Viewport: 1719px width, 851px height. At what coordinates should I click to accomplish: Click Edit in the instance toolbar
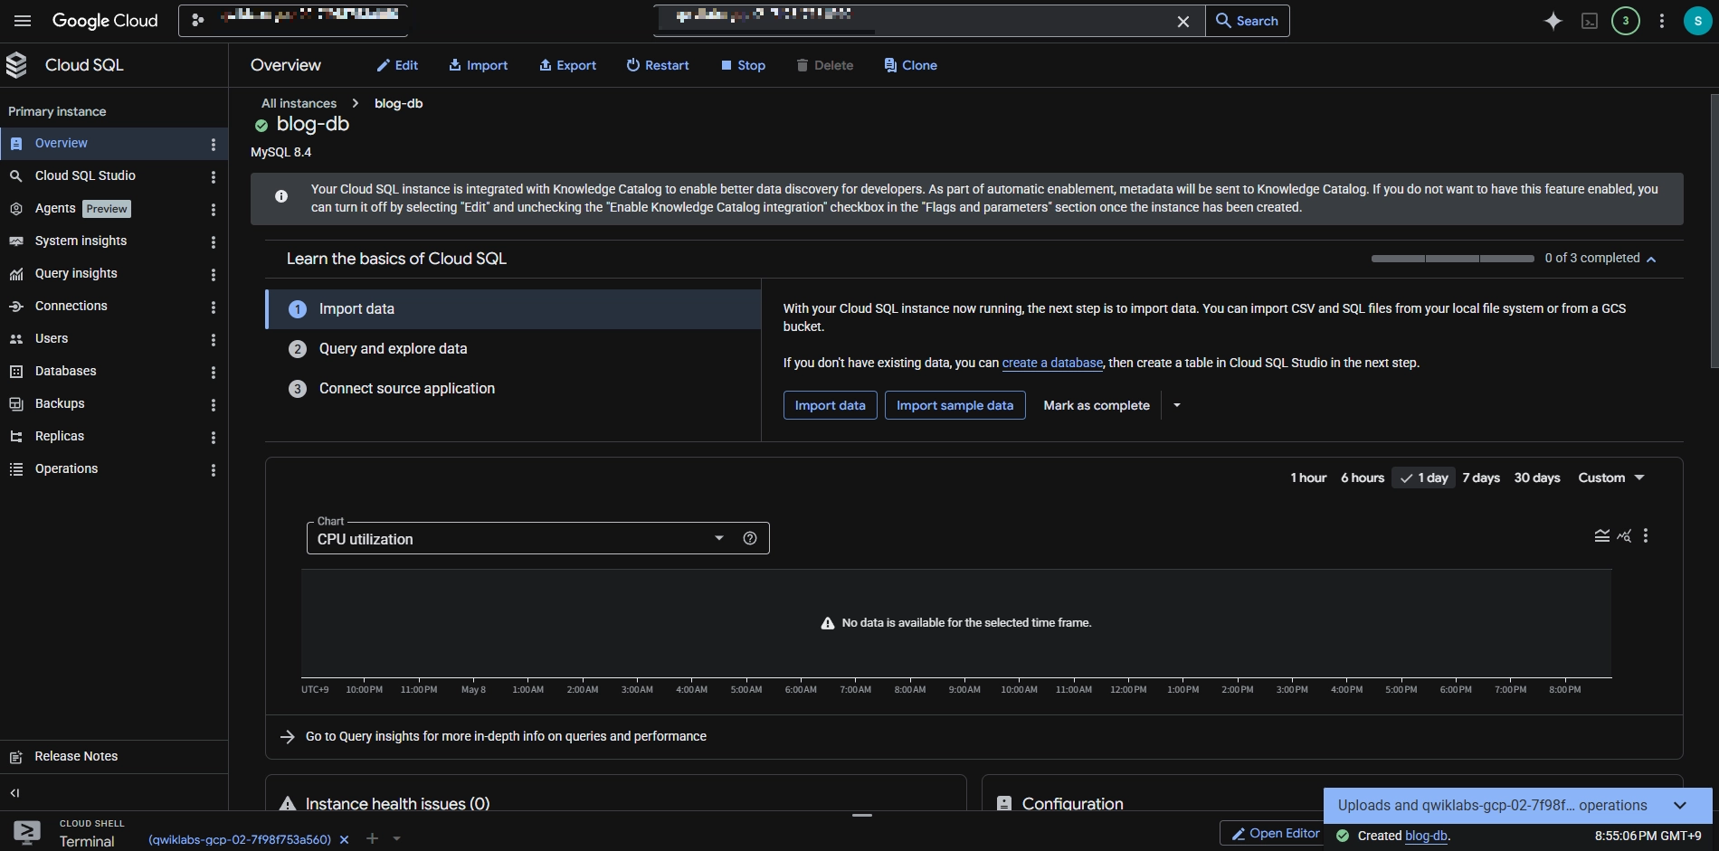397,65
